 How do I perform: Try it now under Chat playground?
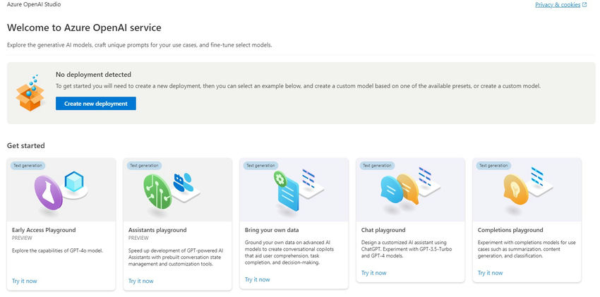(373, 272)
